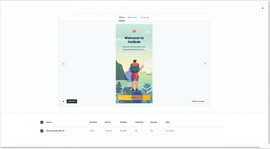The width and height of the screenshot is (270, 149).
Task: Click the purple heatmap spot near hiker's leg
Action: 130,77
